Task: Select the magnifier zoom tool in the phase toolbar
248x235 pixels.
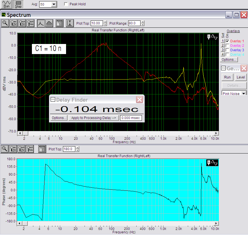Action: [4, 149]
